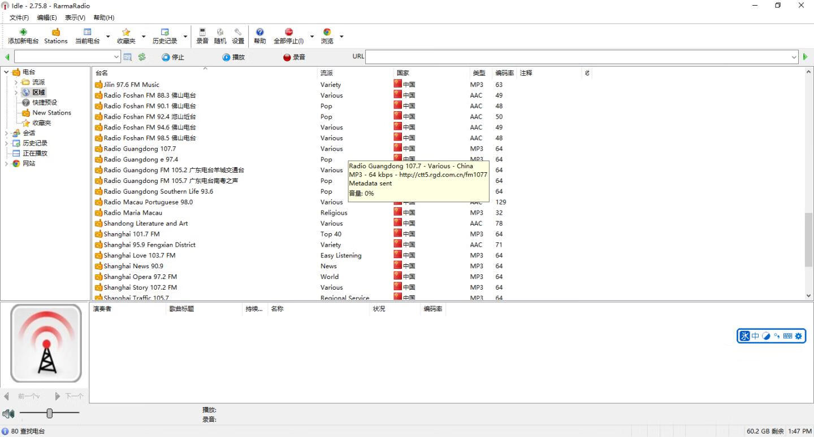Expand the 区域 region tree node
The width and height of the screenshot is (814, 437).
(16, 93)
